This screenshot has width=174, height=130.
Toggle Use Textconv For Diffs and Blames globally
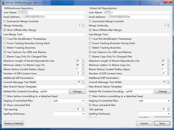pos(90,52)
